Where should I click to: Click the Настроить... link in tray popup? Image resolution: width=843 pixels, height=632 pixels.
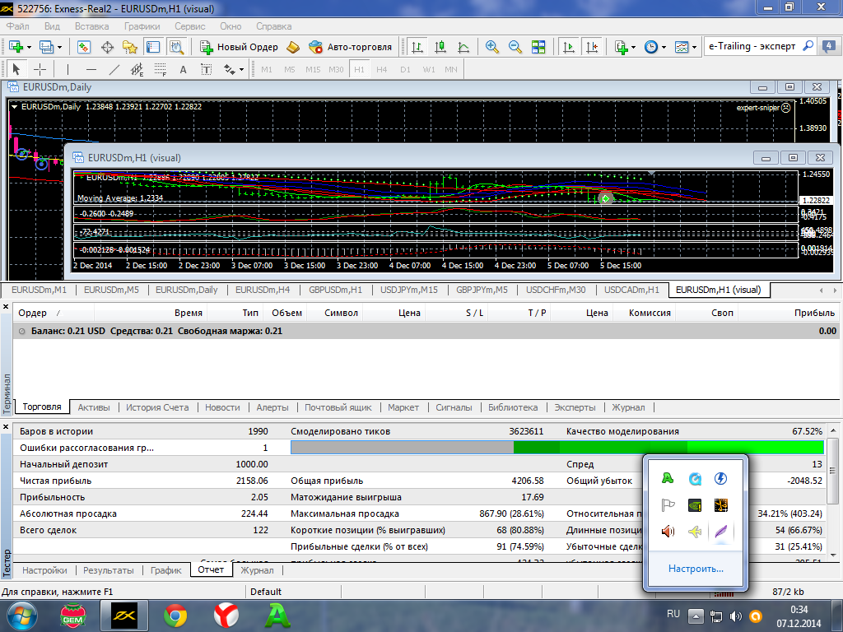click(696, 569)
